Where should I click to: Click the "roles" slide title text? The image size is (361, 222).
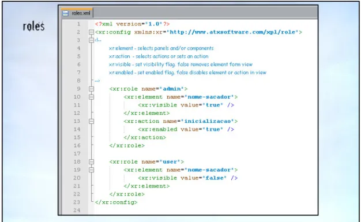pyautogui.click(x=33, y=26)
